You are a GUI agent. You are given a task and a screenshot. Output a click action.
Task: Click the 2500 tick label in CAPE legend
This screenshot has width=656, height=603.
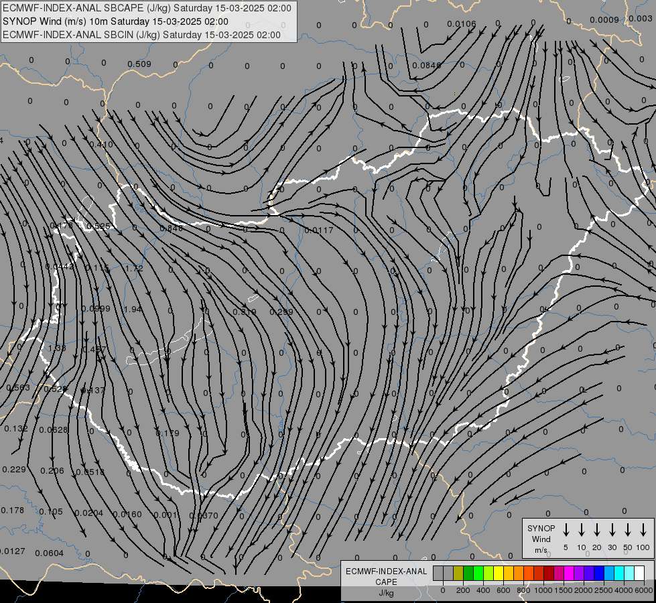(x=604, y=590)
